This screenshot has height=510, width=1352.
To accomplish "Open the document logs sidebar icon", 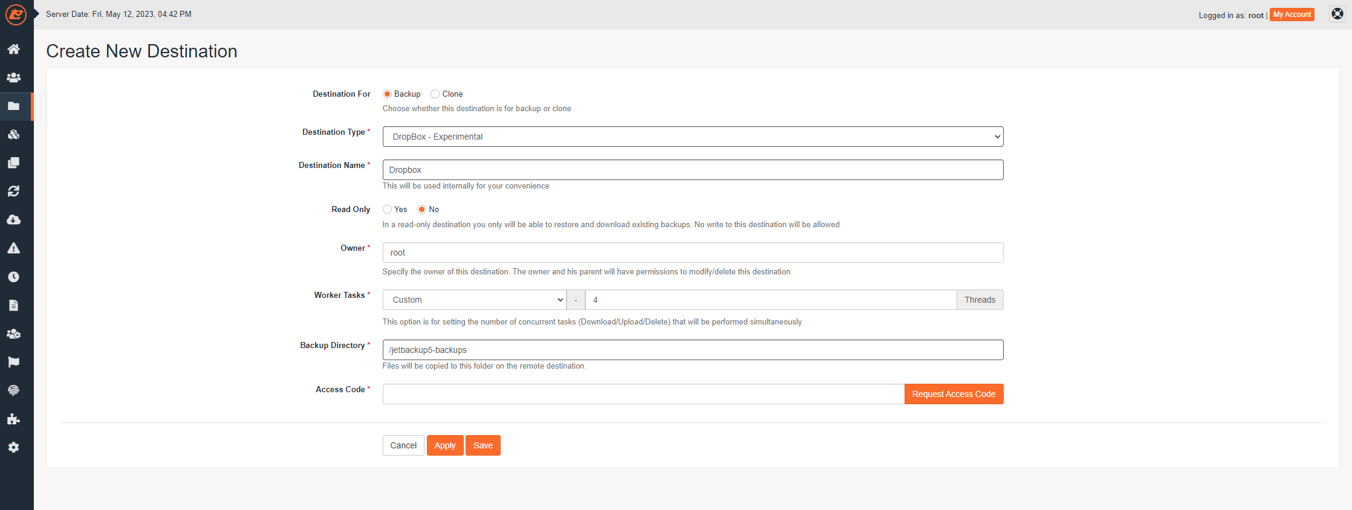I will pyautogui.click(x=13, y=305).
